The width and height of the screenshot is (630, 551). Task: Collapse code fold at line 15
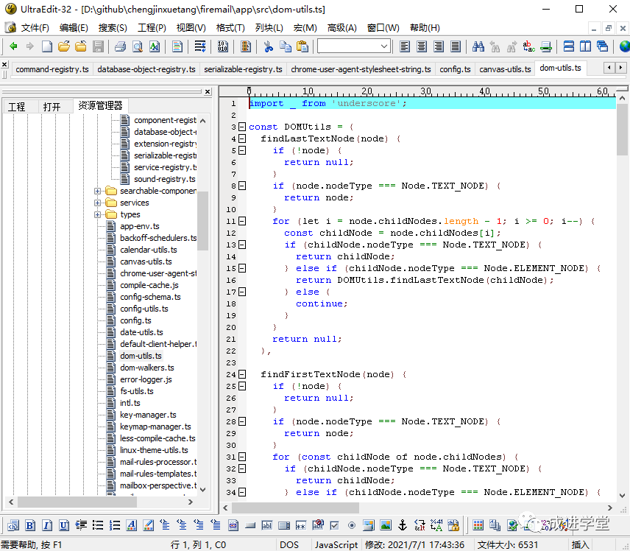coord(242,268)
